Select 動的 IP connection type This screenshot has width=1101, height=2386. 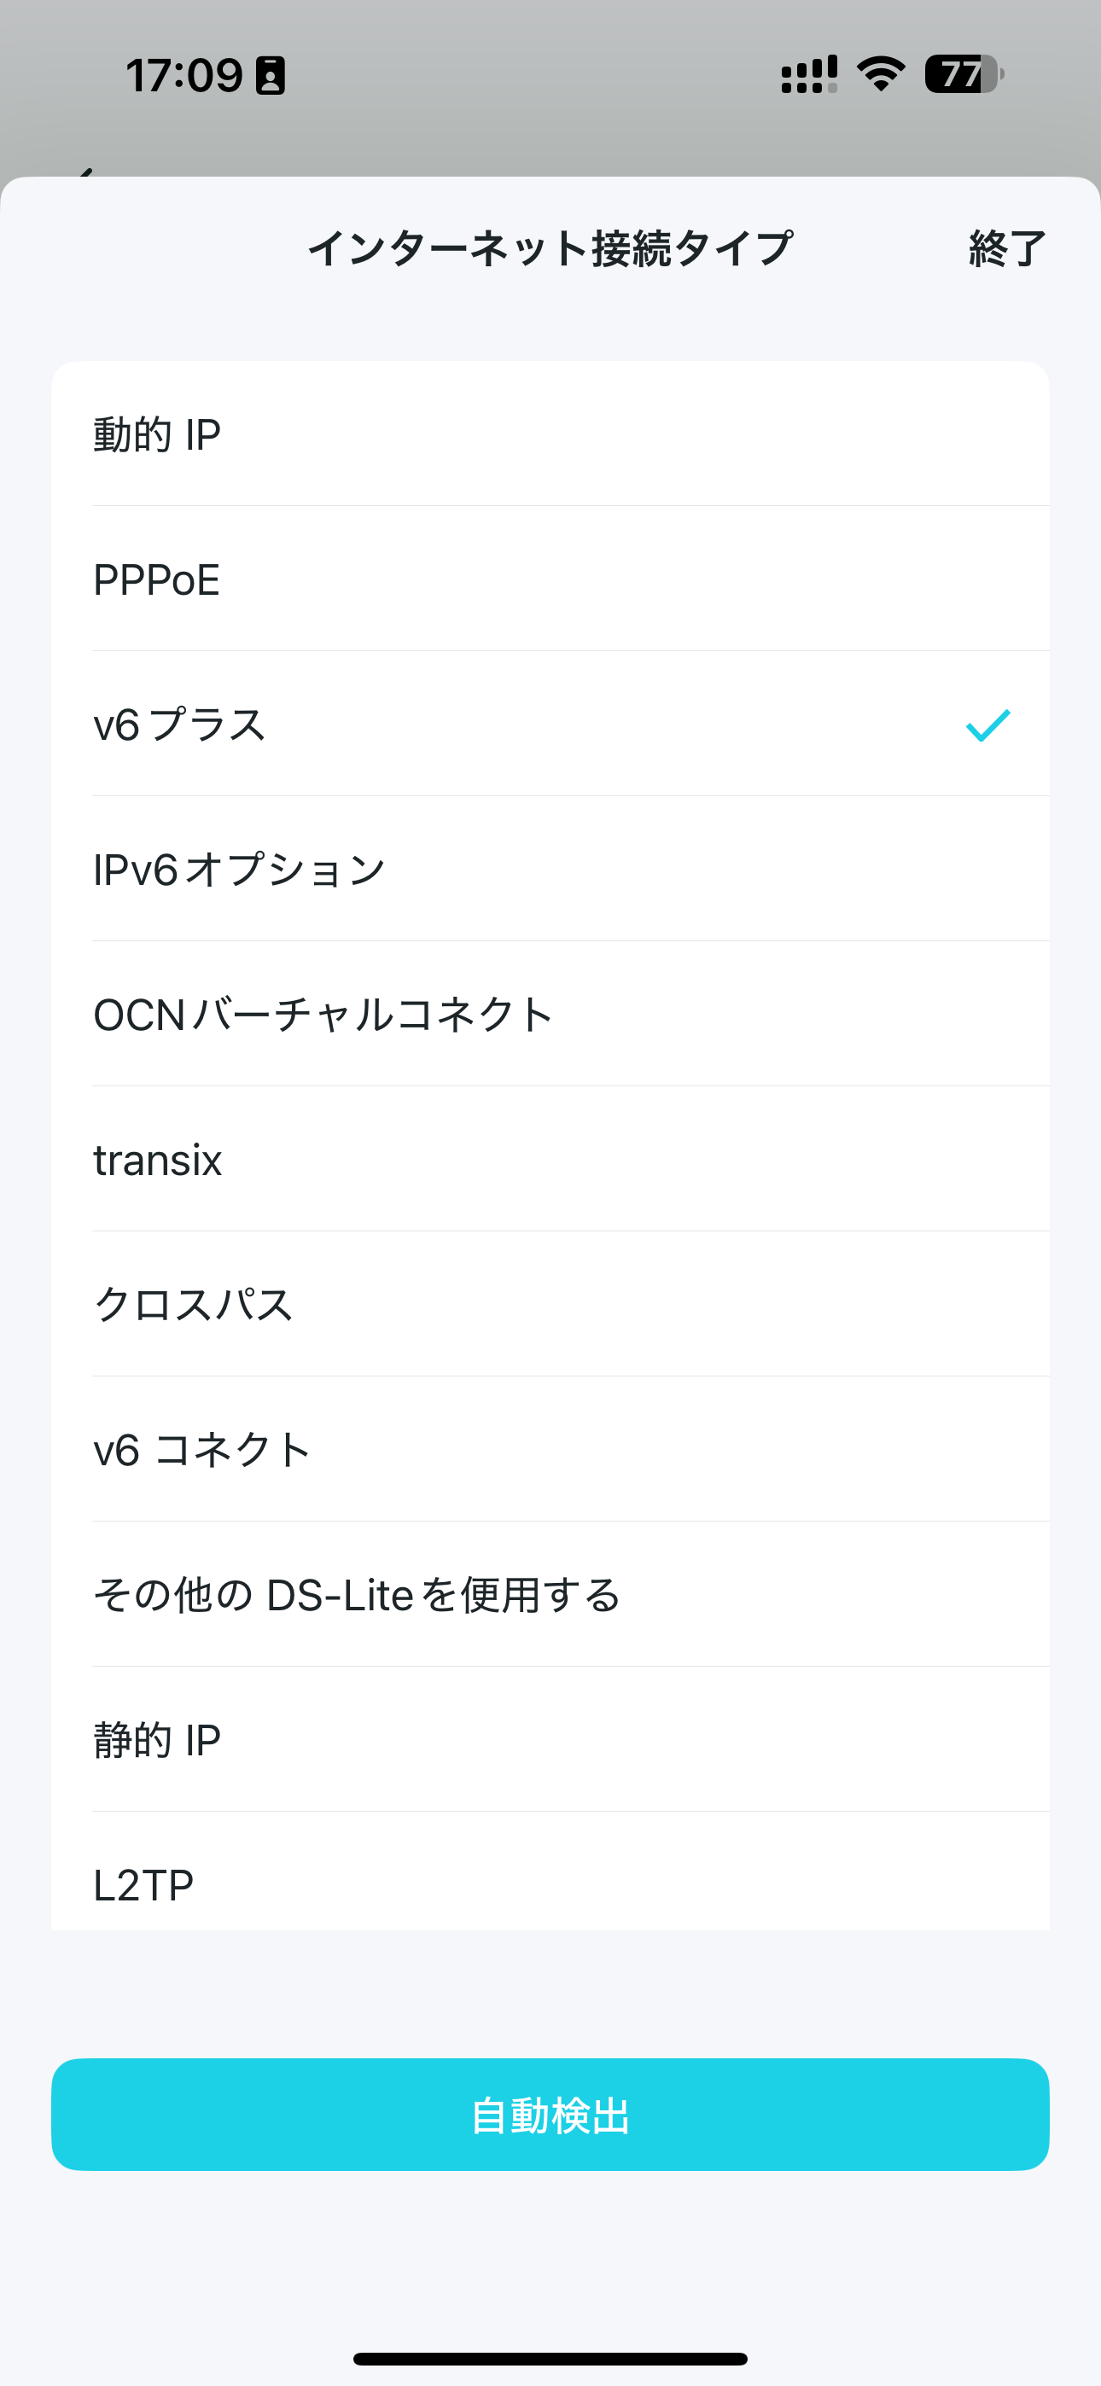point(550,434)
